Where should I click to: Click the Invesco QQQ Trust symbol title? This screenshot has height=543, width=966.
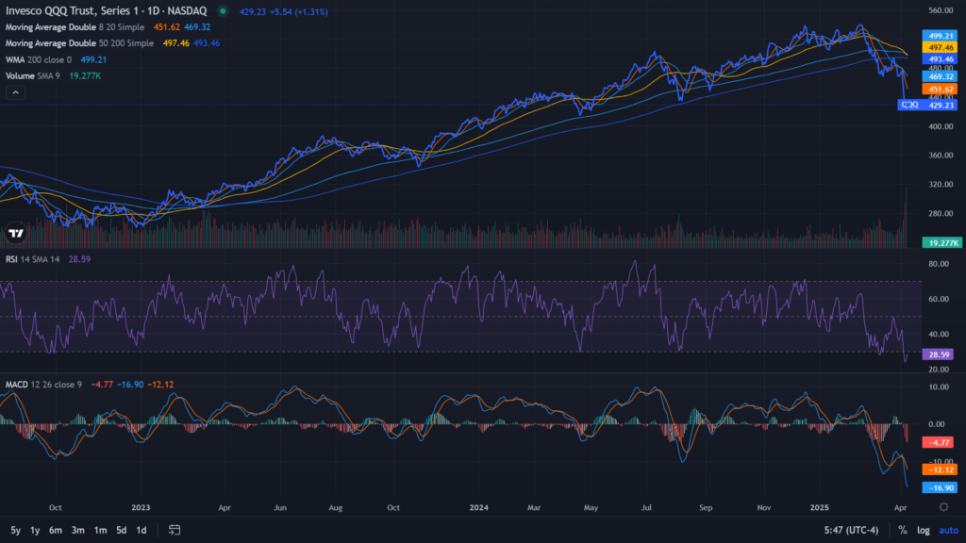point(106,11)
